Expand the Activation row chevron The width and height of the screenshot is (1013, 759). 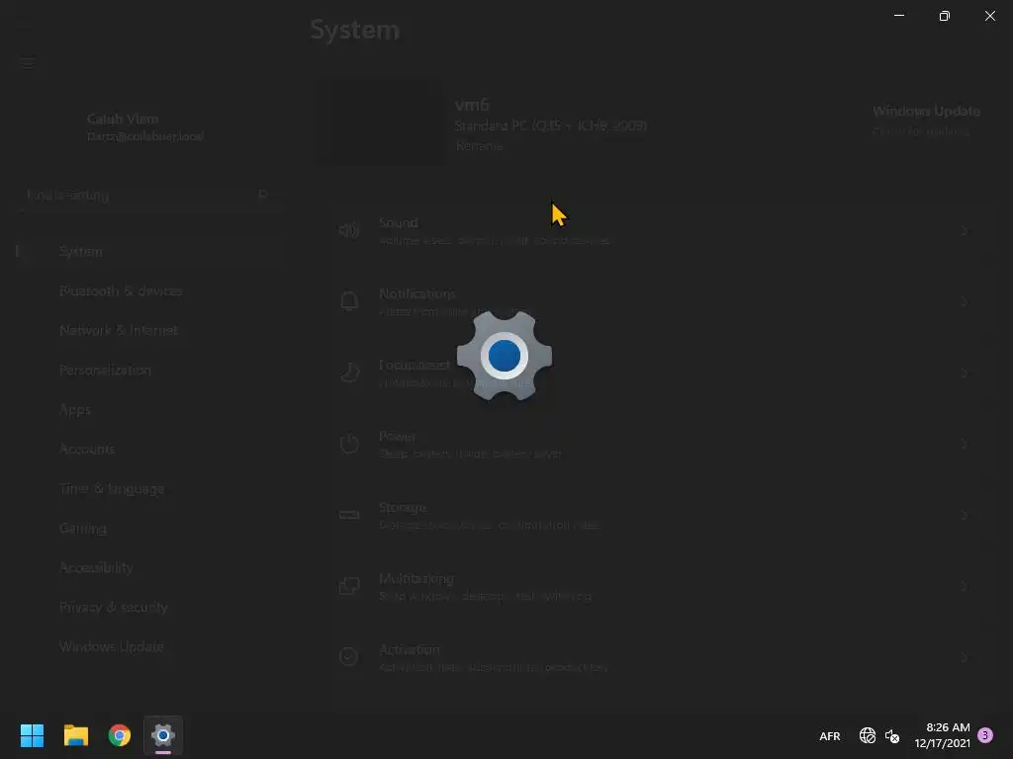(x=964, y=657)
